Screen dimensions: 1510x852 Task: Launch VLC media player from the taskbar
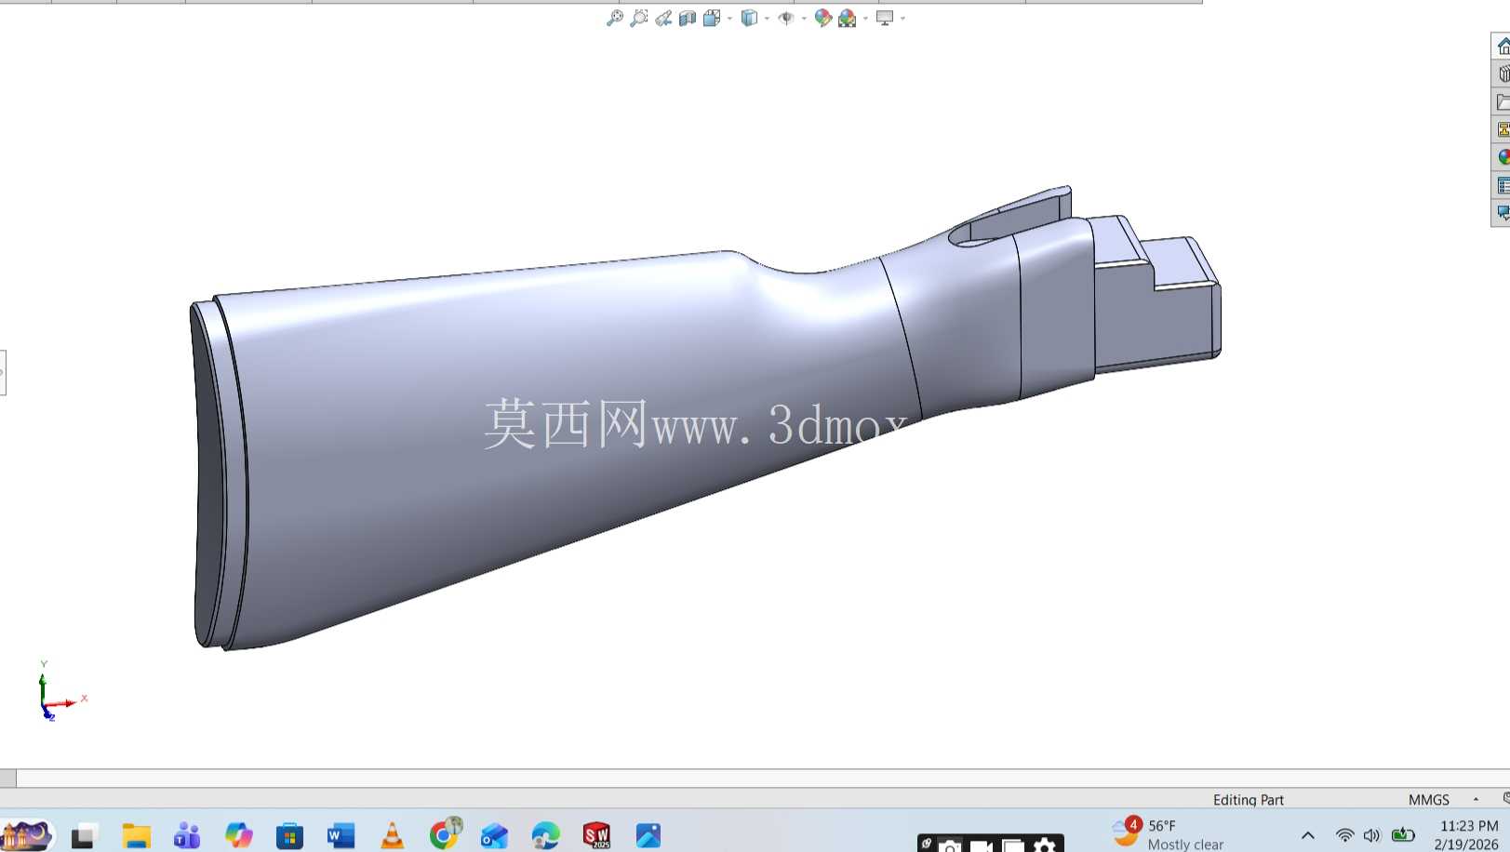[392, 835]
